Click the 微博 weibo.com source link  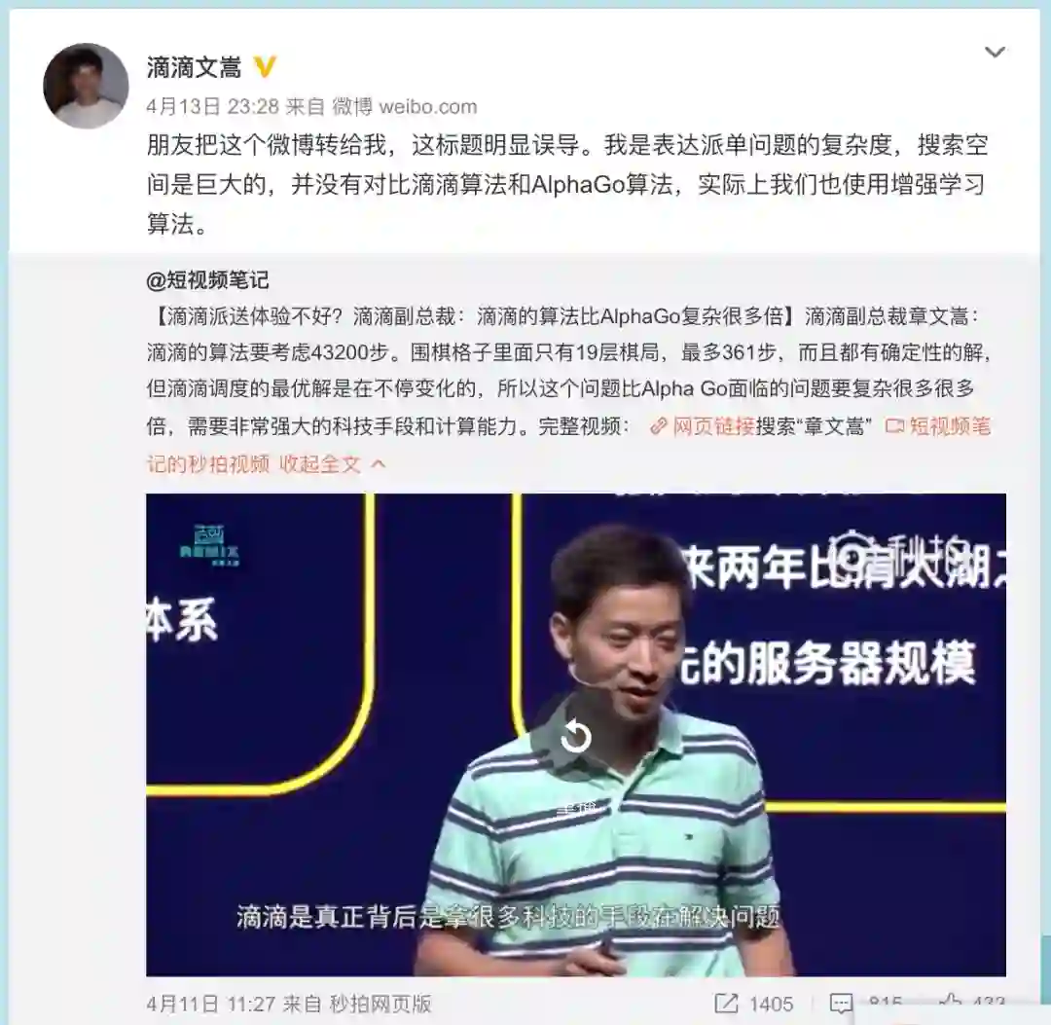pos(405,107)
